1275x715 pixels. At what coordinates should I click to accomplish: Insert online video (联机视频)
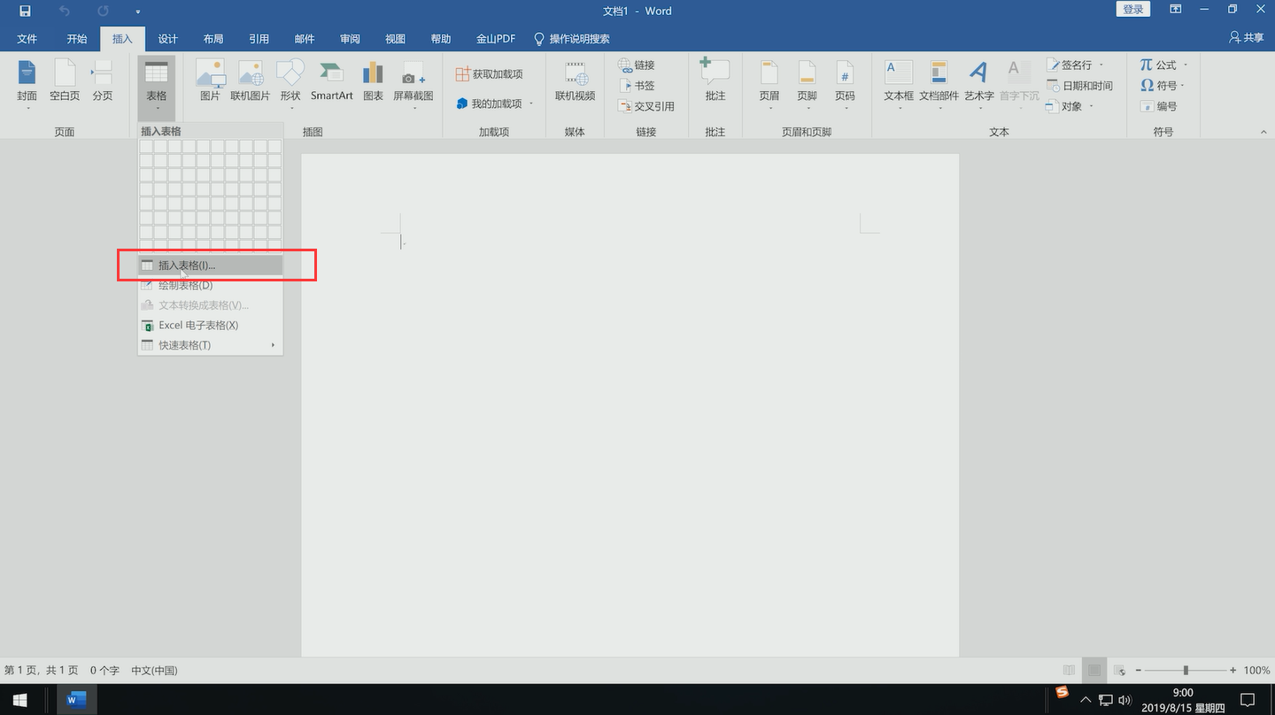576,81
